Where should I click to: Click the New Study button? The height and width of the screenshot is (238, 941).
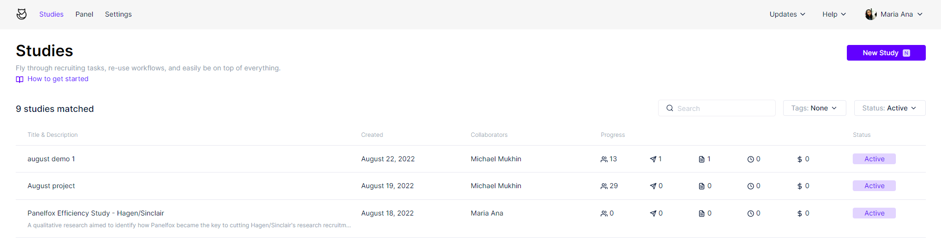[886, 53]
